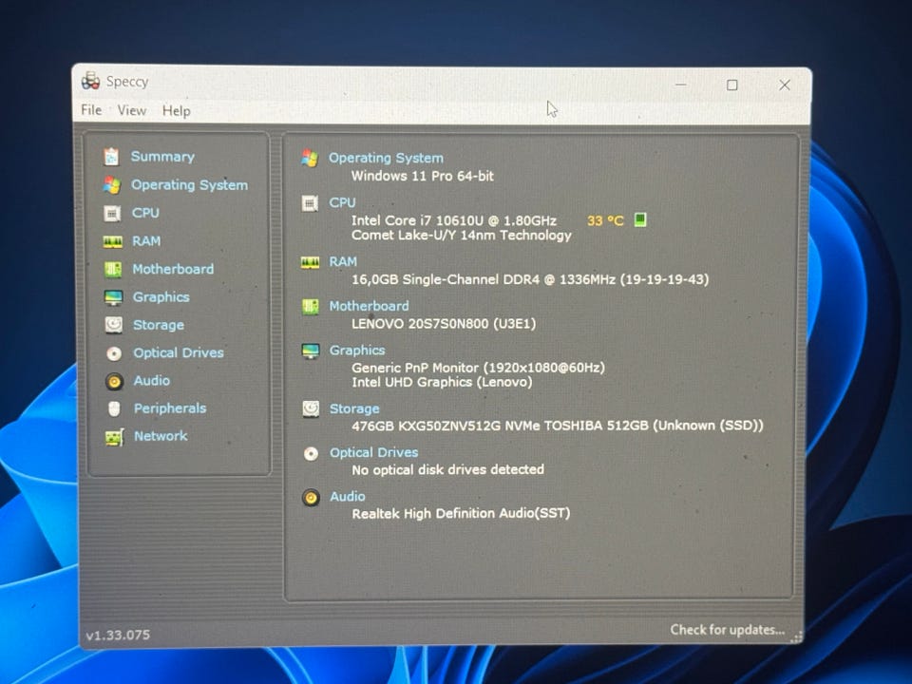Select Peripherals in the sidebar
912x684 pixels.
tap(170, 408)
